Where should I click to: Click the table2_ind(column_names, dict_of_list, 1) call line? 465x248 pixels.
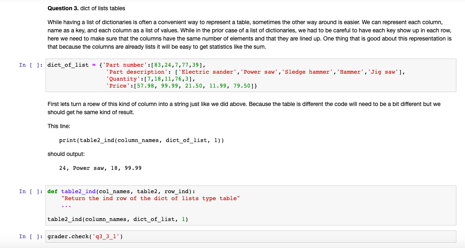118,219
